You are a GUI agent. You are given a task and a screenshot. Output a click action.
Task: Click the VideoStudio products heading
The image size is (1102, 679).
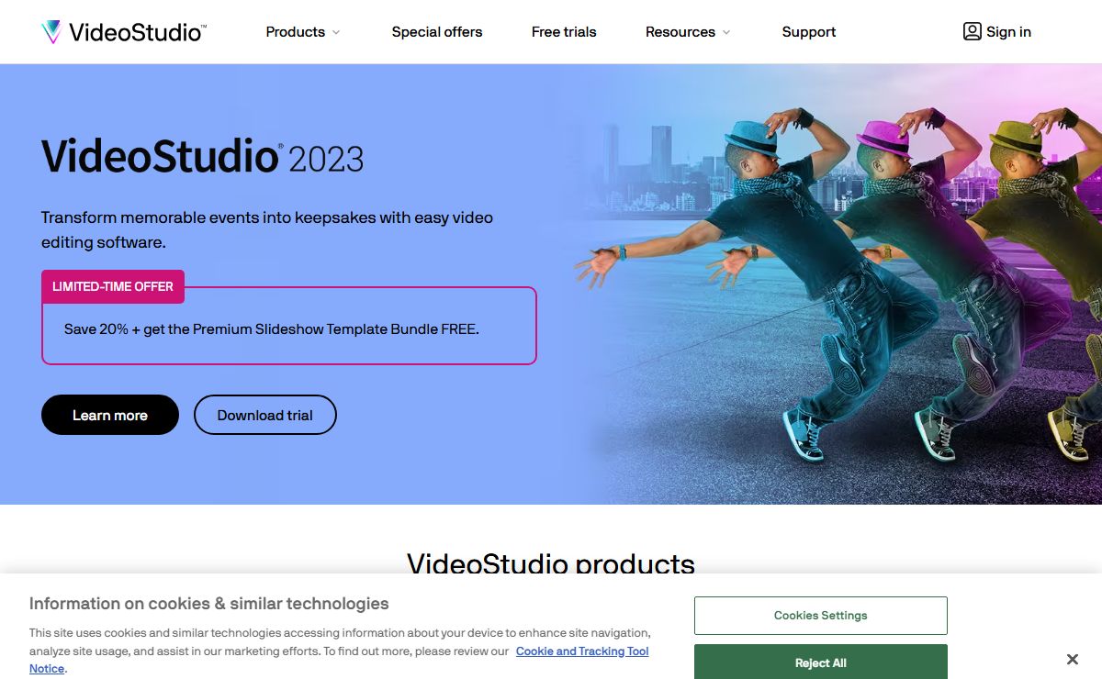(551, 562)
